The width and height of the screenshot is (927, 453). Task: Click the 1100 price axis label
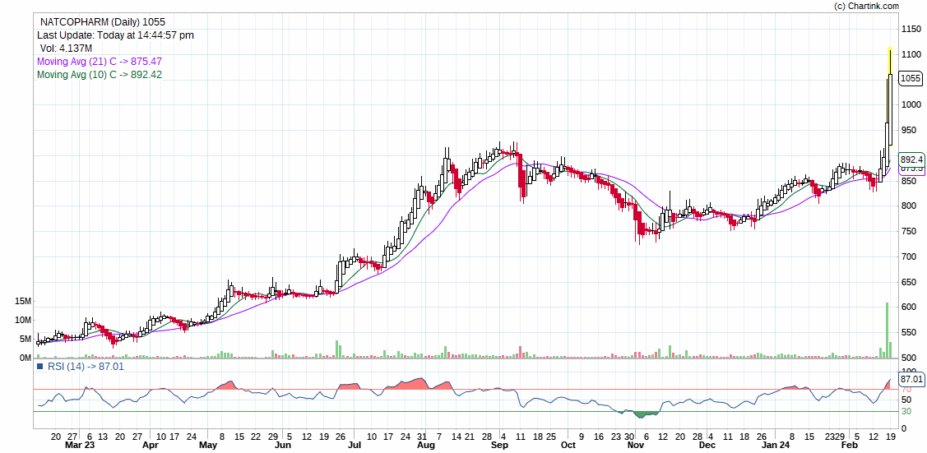click(x=911, y=54)
